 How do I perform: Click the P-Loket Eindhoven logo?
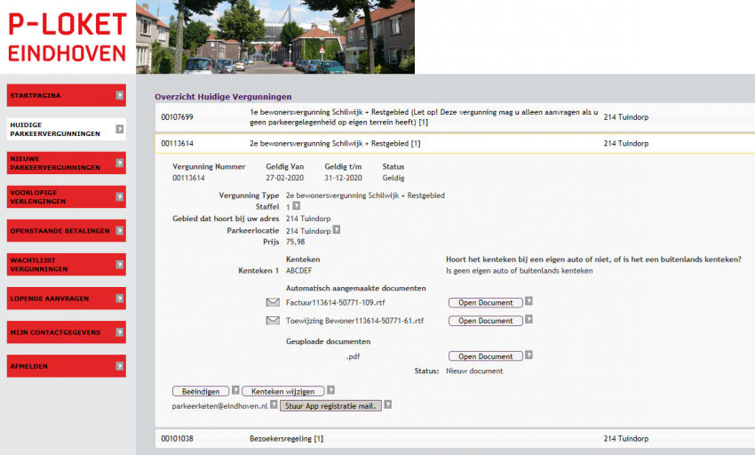point(68,36)
